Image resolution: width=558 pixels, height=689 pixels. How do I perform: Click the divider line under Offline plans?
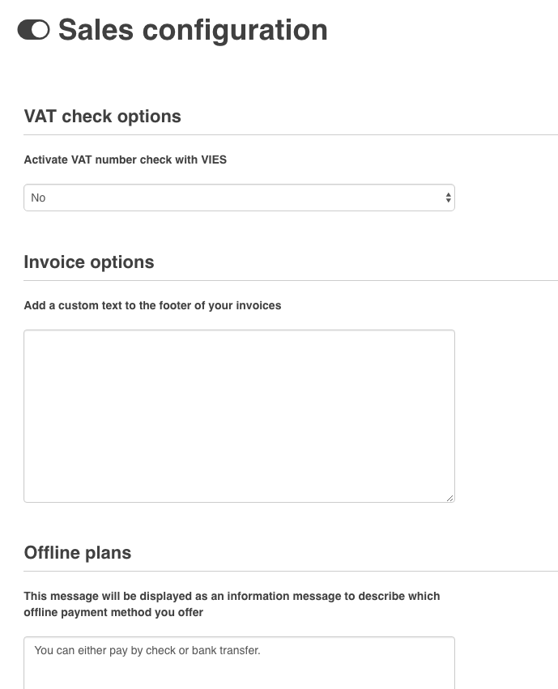pos(291,571)
